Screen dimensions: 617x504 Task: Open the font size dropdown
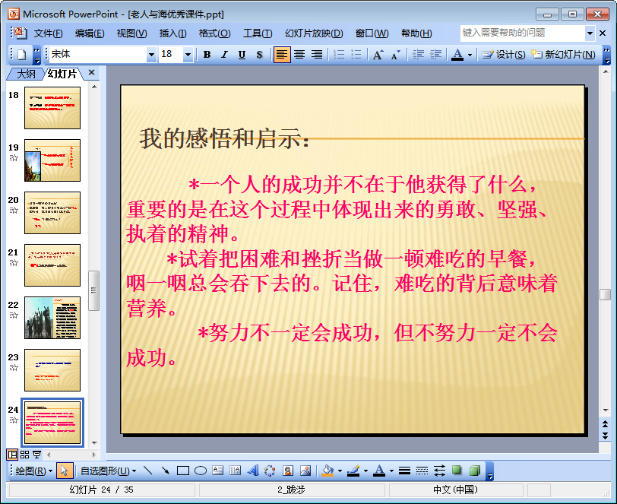tap(188, 55)
